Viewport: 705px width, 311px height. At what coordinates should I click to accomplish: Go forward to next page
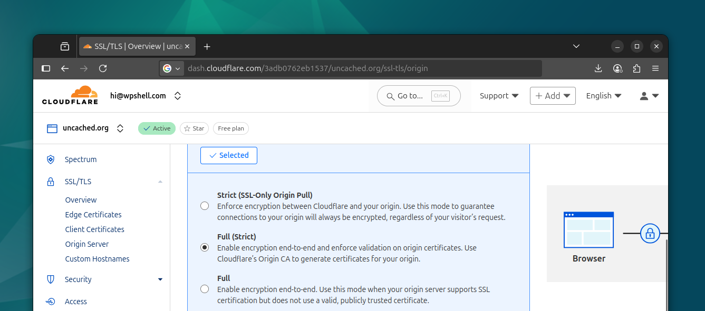[x=84, y=68]
